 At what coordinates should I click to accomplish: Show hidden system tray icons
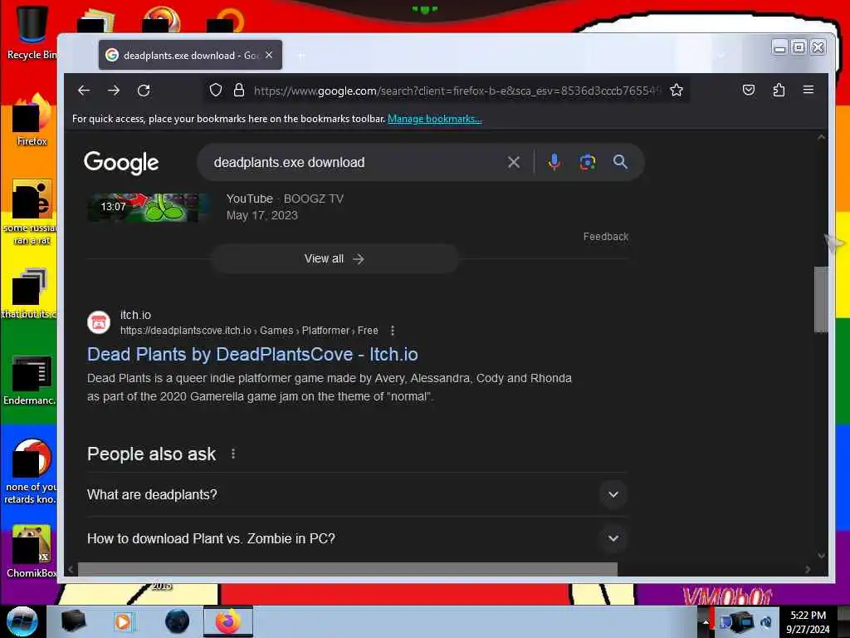point(706,621)
